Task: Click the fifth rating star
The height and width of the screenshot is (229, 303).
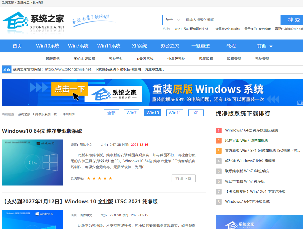Action: (110, 178)
